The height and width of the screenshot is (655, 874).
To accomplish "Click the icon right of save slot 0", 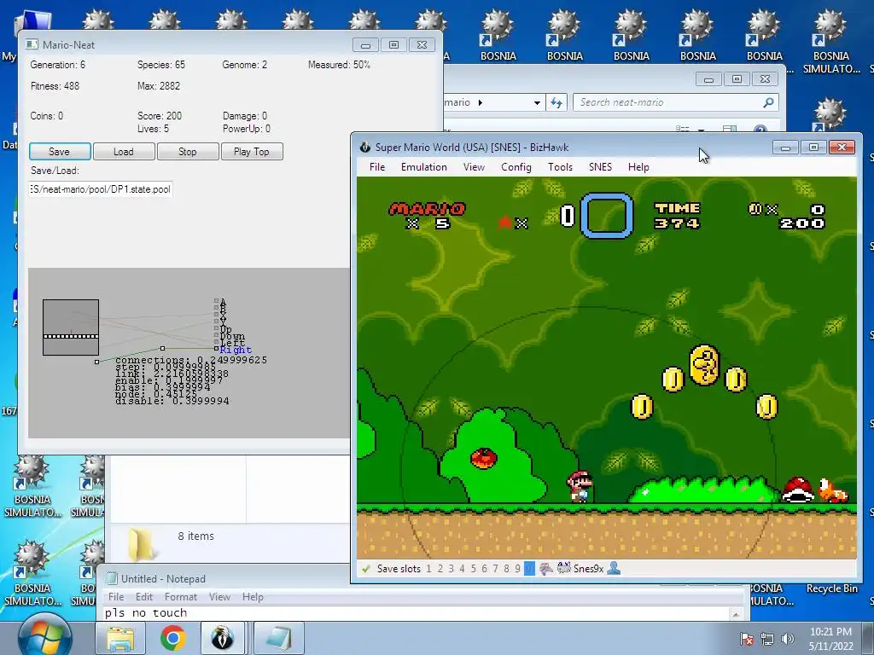I will tap(545, 569).
